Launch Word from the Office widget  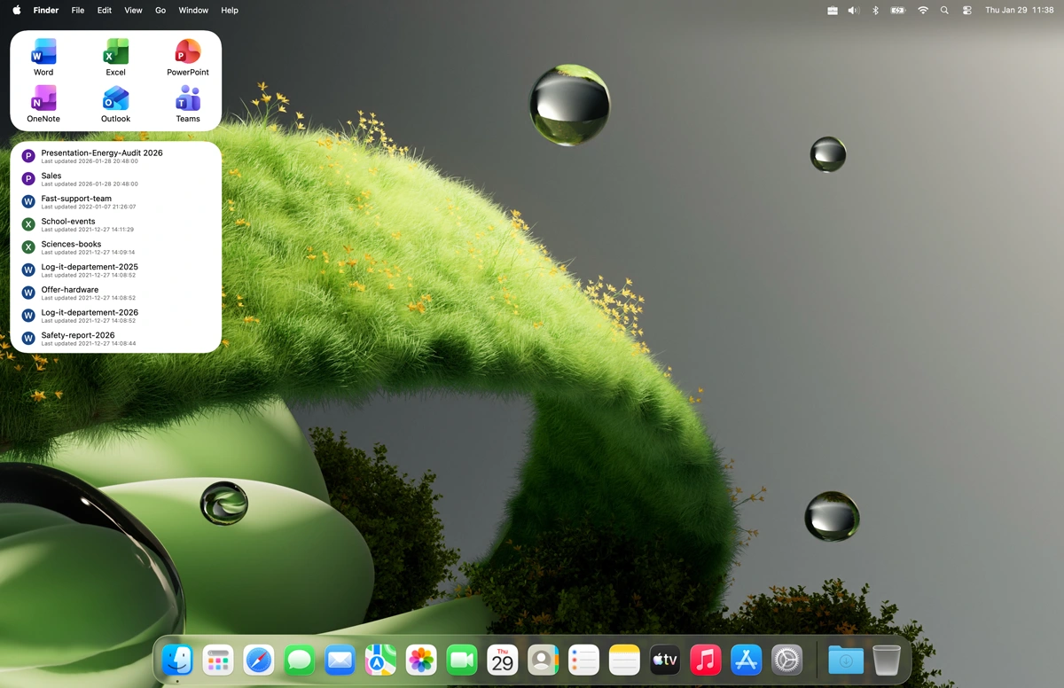43,56
